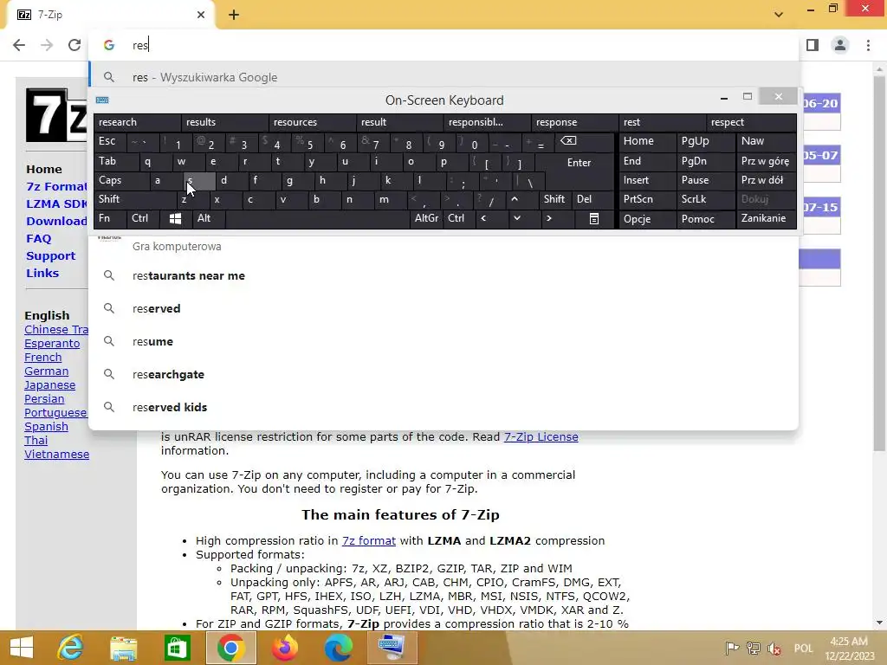This screenshot has height=665, width=887.
Task: Select the 'resume' search suggestion
Action: [444, 341]
